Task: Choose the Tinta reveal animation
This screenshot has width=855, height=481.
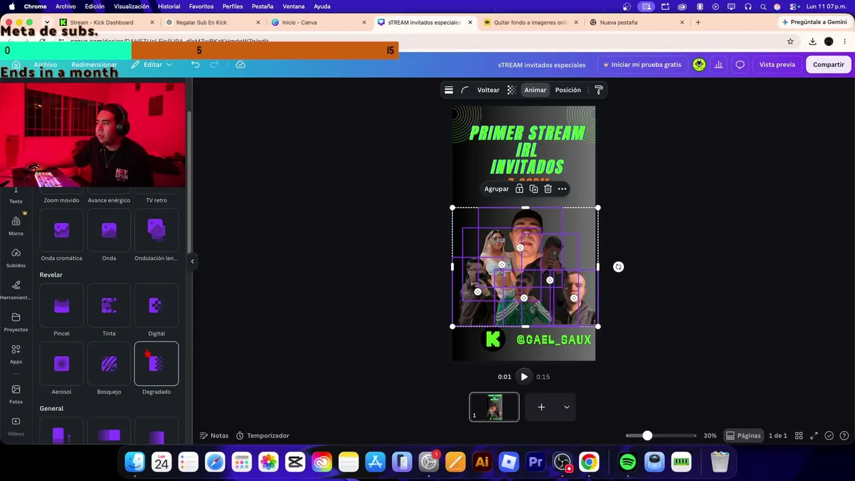Action: (109, 306)
